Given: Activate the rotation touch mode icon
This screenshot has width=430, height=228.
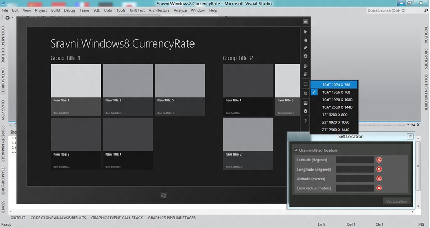Looking at the screenshot, I should tap(305, 56).
